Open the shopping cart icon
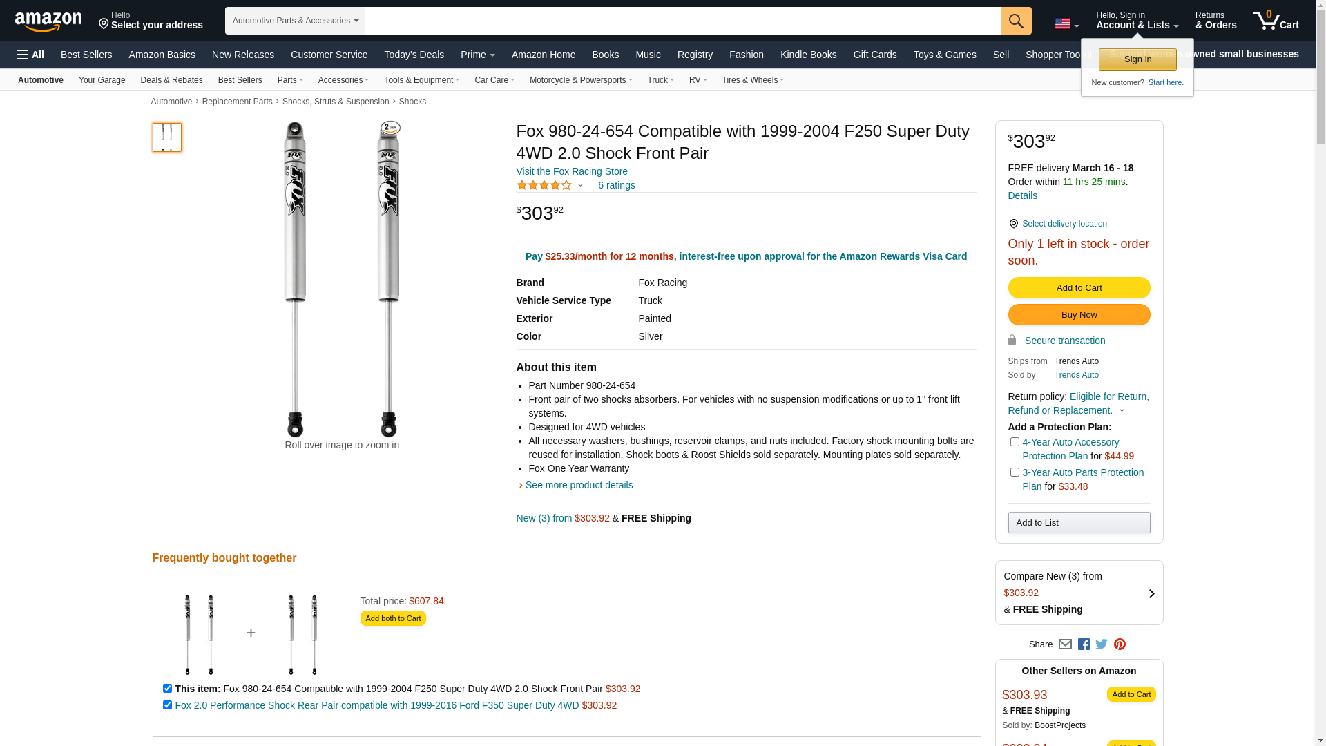Screen dimensions: 1326x746 [1276, 21]
